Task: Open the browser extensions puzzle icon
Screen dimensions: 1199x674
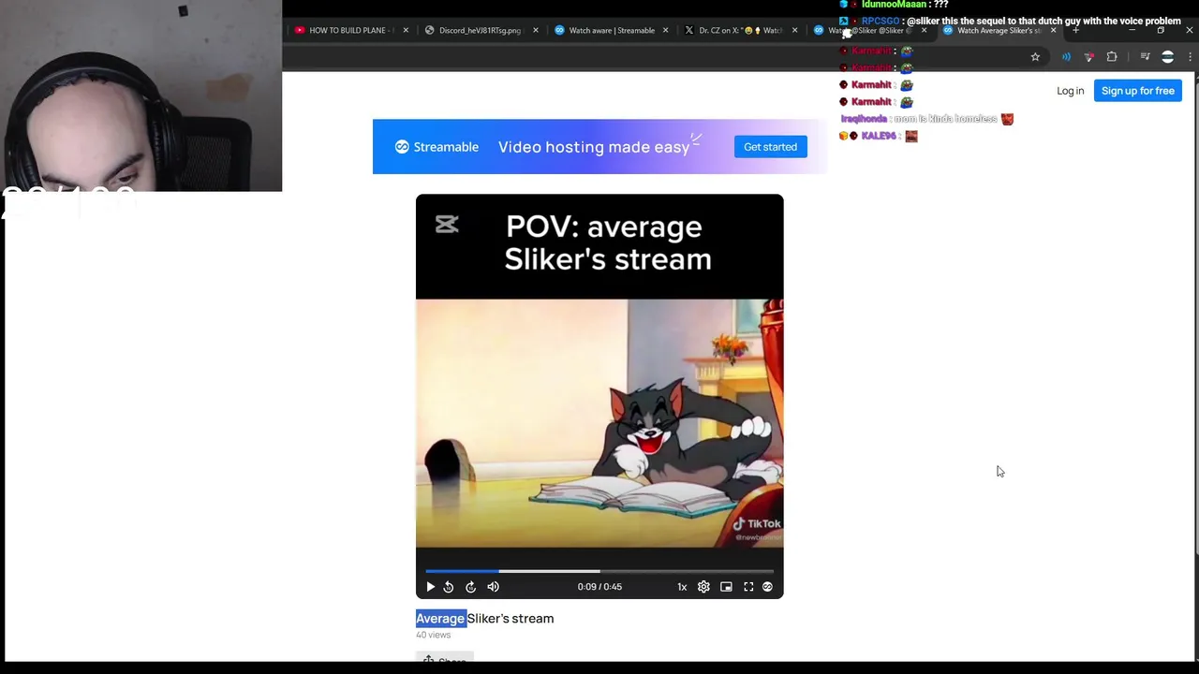Action: click(1112, 57)
